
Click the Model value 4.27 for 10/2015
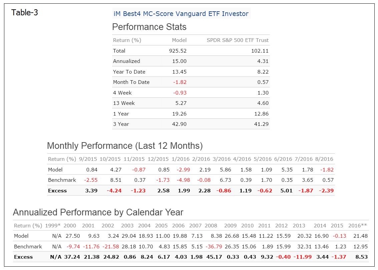pos(116,170)
